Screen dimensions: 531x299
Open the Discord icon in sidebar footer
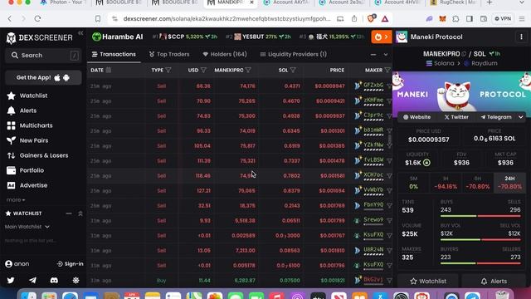click(x=54, y=281)
